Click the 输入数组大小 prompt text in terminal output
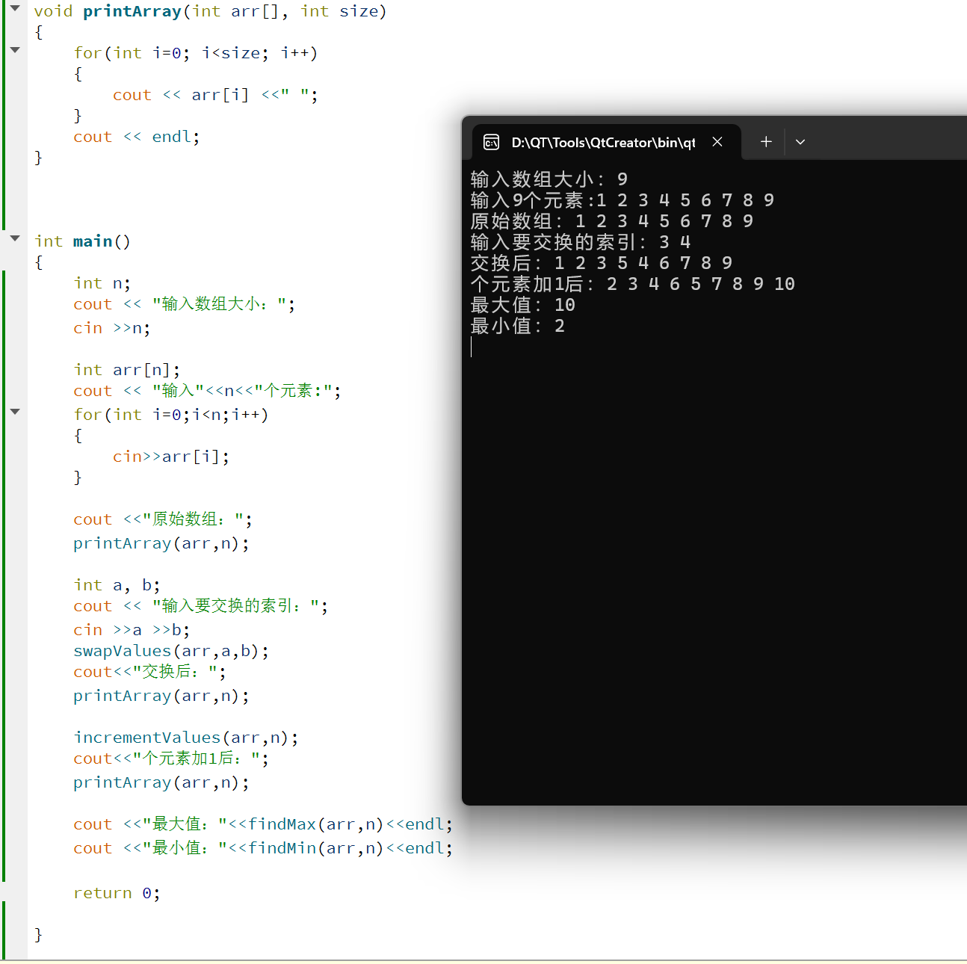This screenshot has width=967, height=964. pyautogui.click(x=531, y=179)
